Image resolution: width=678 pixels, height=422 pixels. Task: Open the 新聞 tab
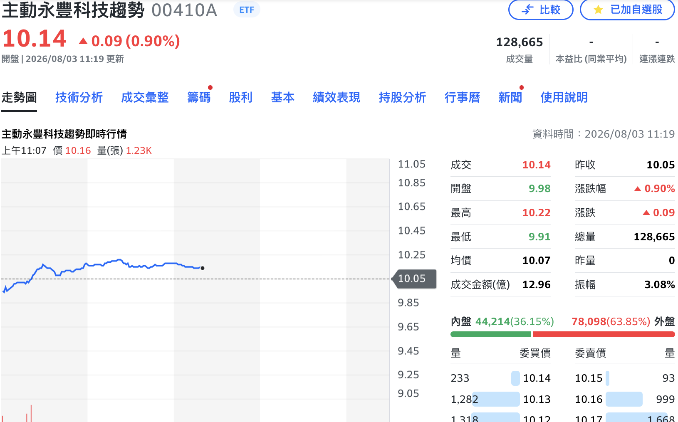point(510,97)
